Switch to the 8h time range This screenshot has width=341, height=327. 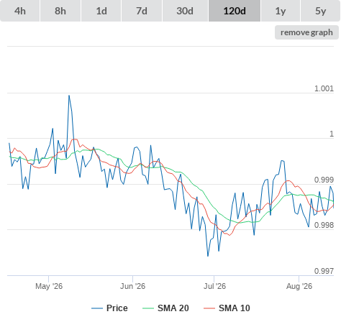coord(60,11)
